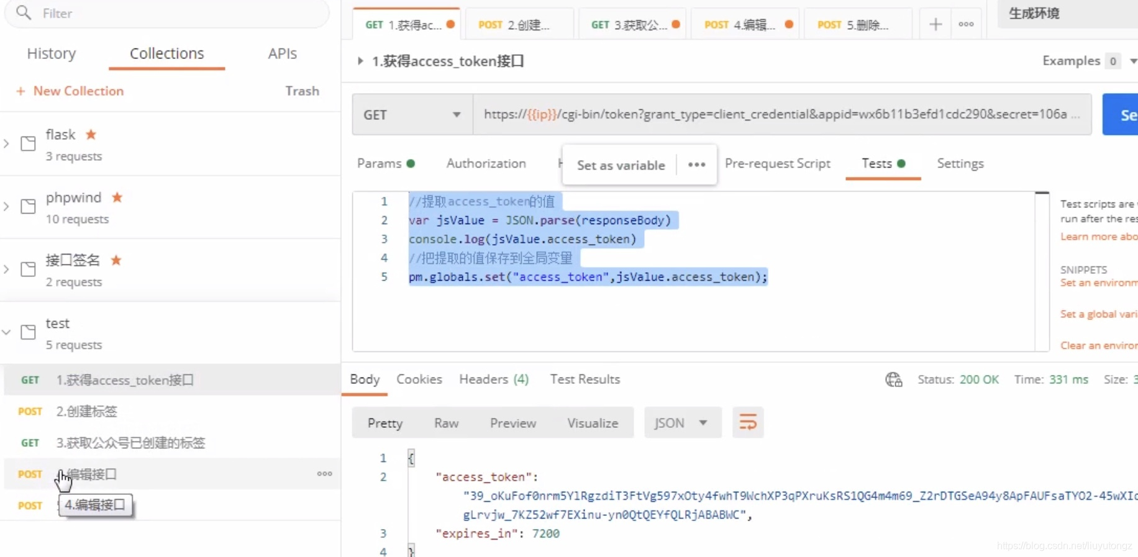Switch to Pretty response view

tap(385, 423)
